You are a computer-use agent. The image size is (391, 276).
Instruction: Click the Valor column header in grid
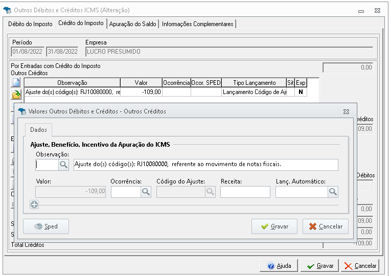click(x=141, y=83)
